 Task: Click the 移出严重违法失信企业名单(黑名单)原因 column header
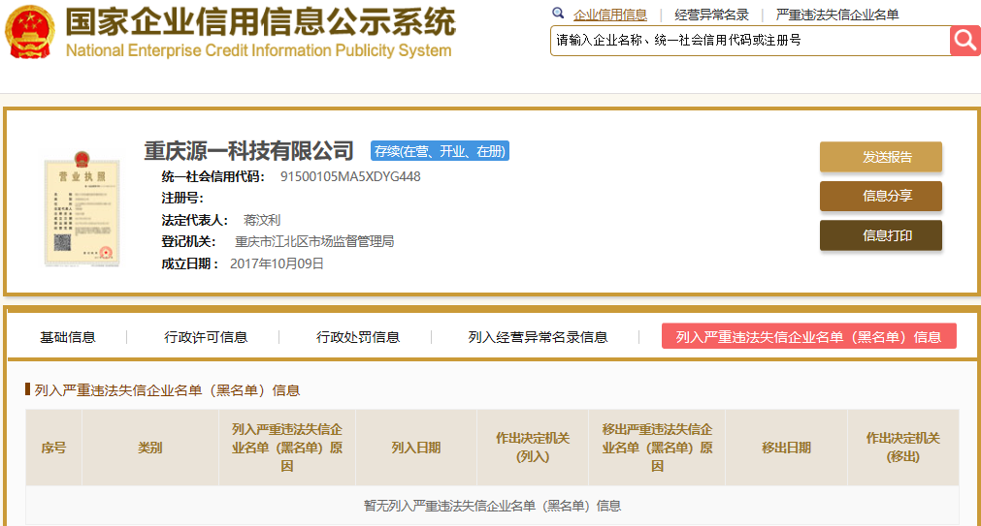coord(657,448)
